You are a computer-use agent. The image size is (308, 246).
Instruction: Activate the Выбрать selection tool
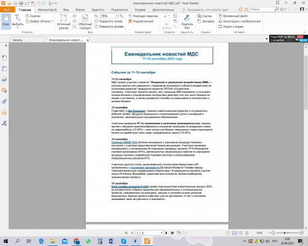(x=17, y=21)
